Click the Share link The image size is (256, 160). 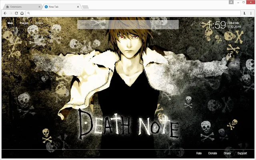(x=227, y=153)
